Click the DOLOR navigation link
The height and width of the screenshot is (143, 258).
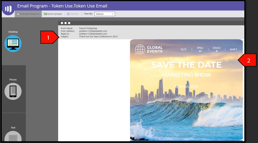[x=217, y=49]
